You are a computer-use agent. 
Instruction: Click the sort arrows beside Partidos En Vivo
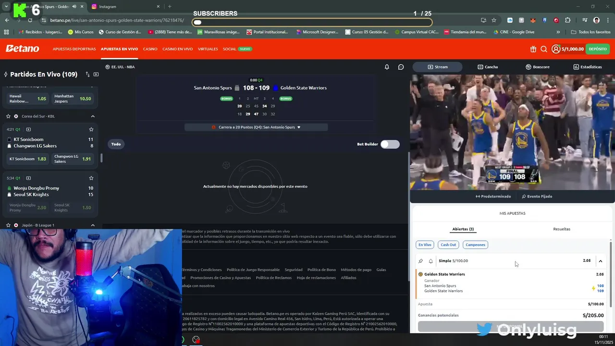click(87, 74)
